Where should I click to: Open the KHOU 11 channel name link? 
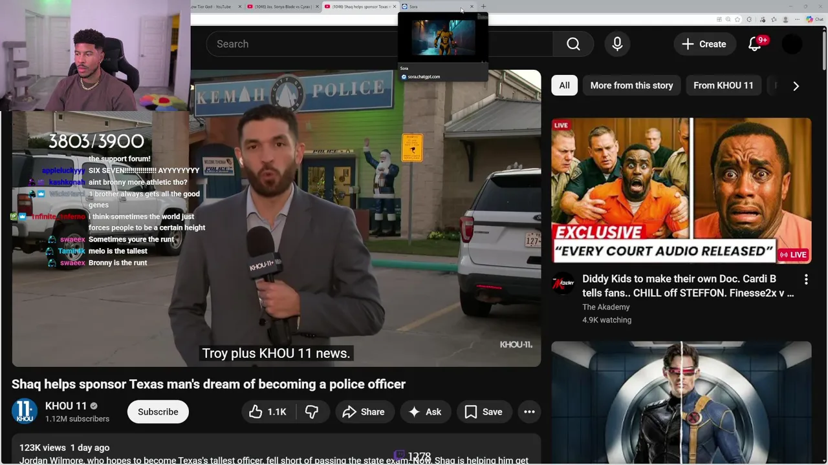(66, 406)
